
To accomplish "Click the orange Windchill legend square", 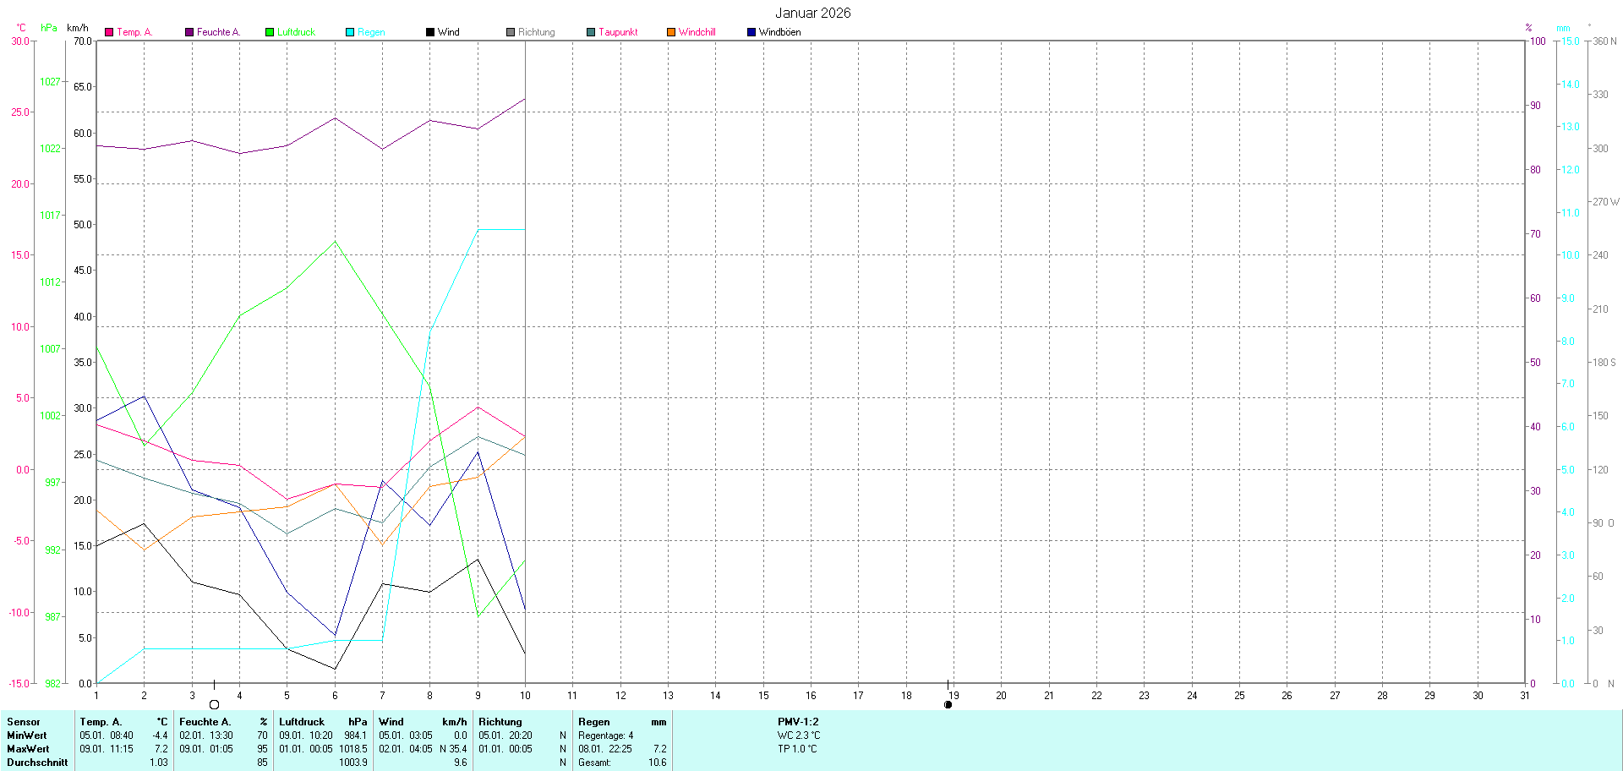I will (x=671, y=32).
